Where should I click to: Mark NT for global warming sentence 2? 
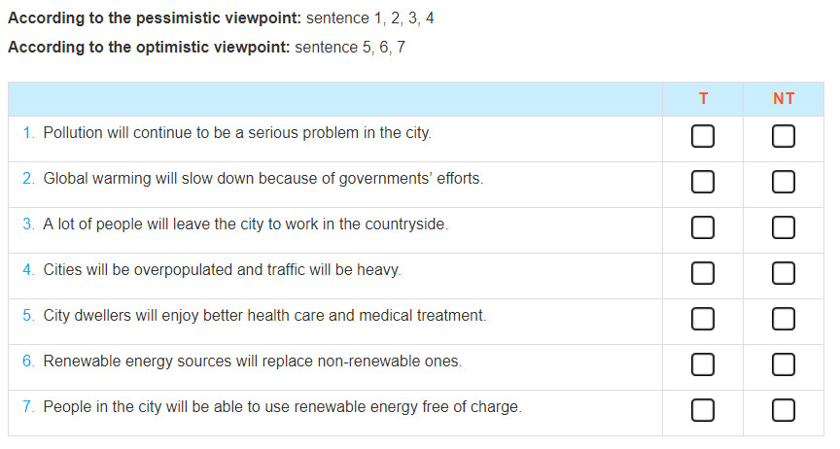(x=783, y=182)
